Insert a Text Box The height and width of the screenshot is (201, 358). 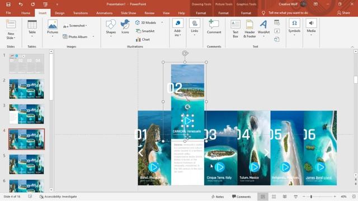point(235,28)
